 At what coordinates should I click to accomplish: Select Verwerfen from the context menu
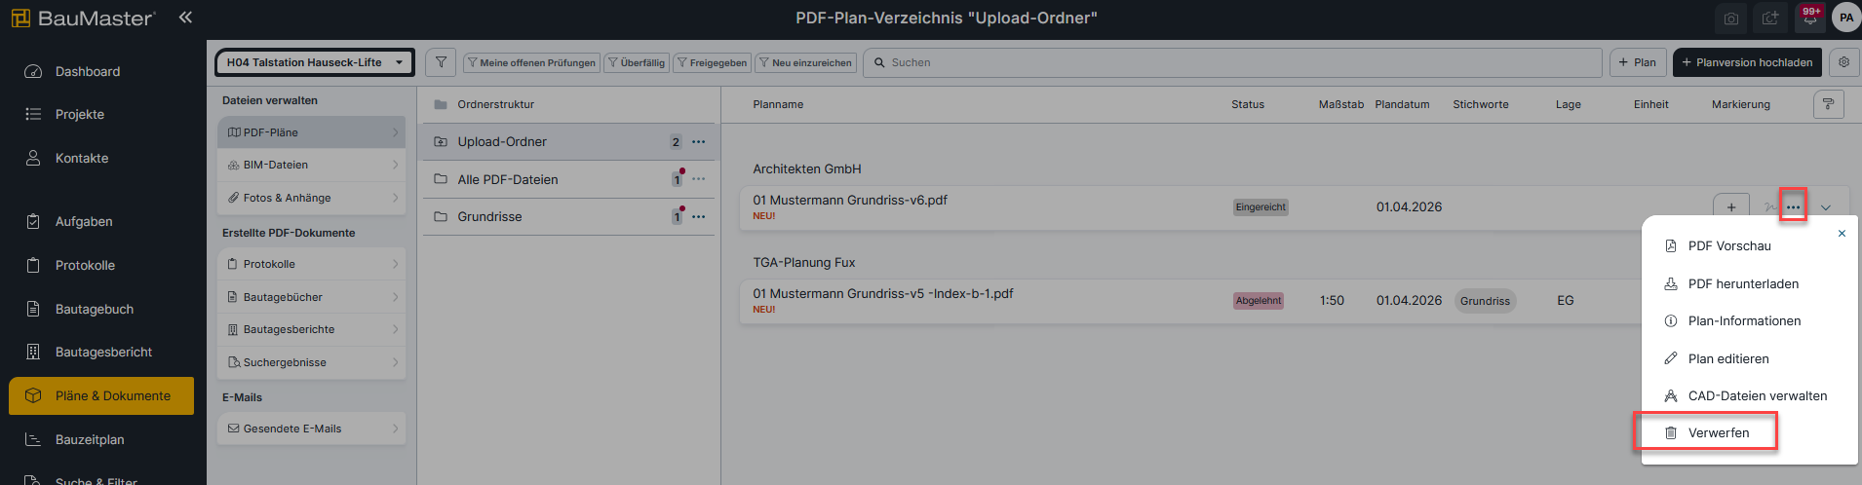coord(1718,432)
